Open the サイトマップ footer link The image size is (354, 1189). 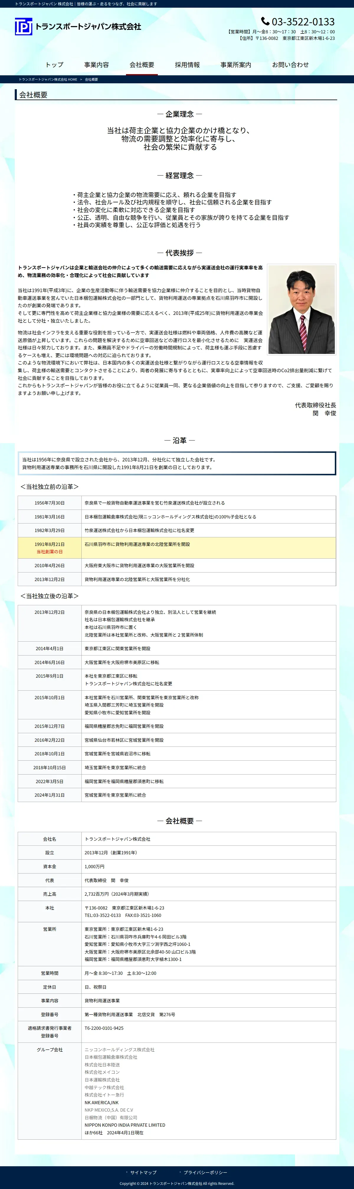[143, 1172]
